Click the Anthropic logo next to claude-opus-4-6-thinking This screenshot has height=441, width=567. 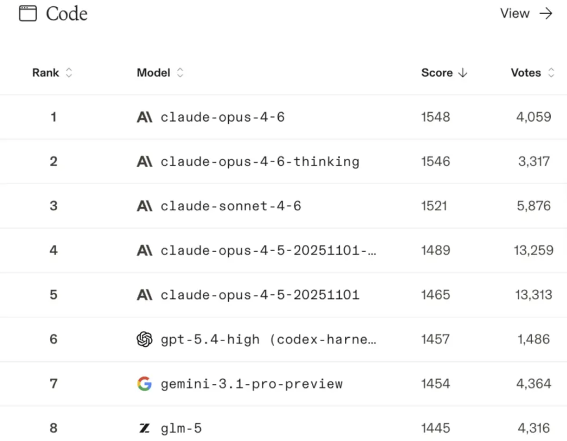(x=144, y=162)
